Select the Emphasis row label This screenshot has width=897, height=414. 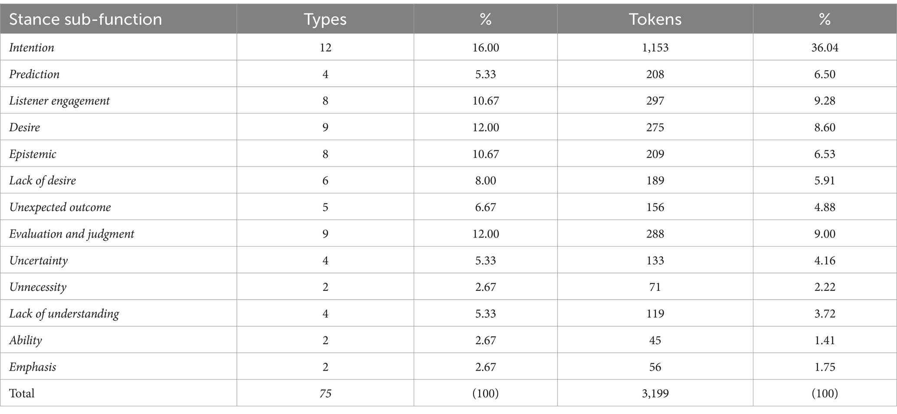click(33, 367)
